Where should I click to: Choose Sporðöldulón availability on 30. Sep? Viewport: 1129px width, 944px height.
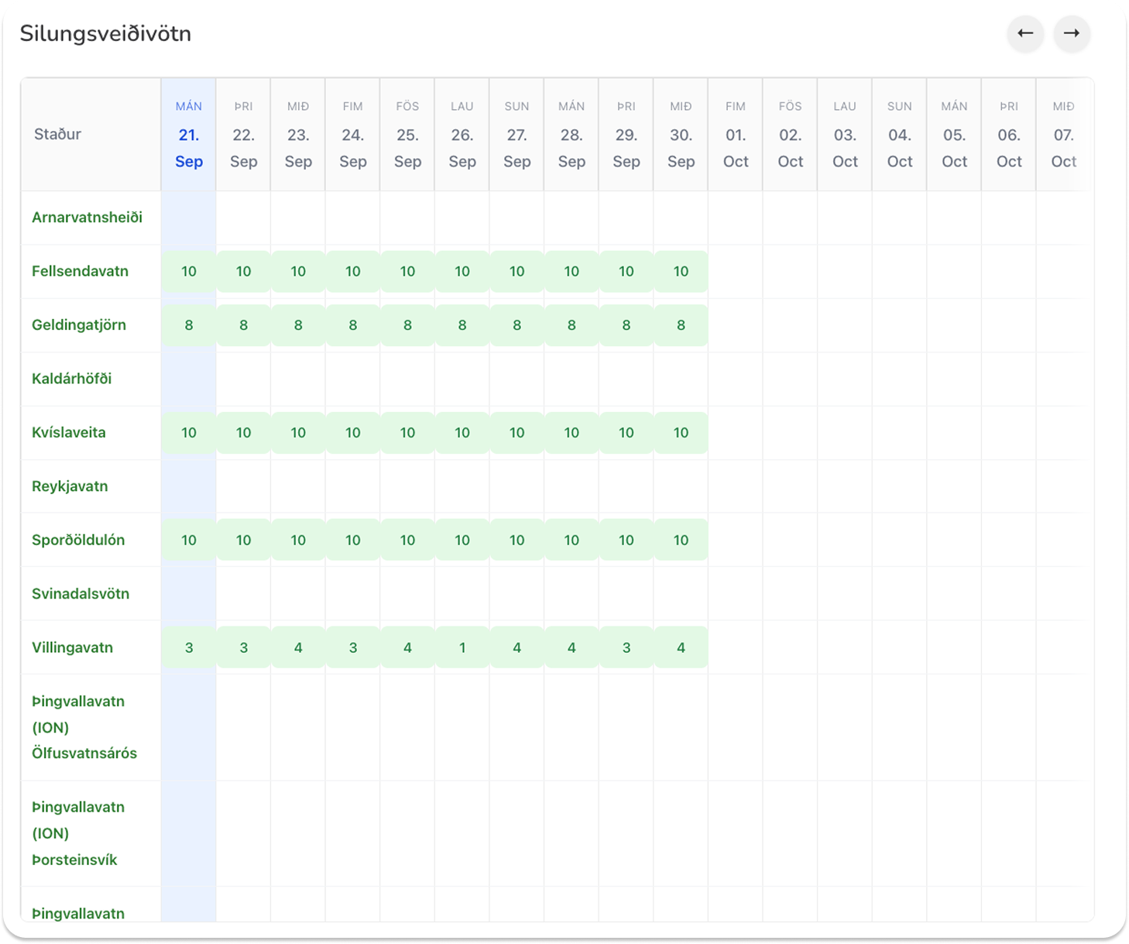(x=681, y=541)
